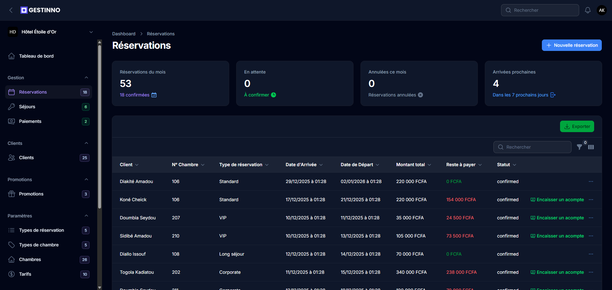Viewport: 612px width, 290px height.
Task: Collapse the Clients sidebar section
Action: (x=86, y=143)
